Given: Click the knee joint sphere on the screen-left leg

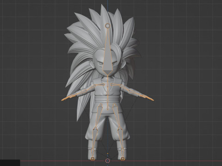Looking at the screenshot, I should pyautogui.click(x=95, y=128).
